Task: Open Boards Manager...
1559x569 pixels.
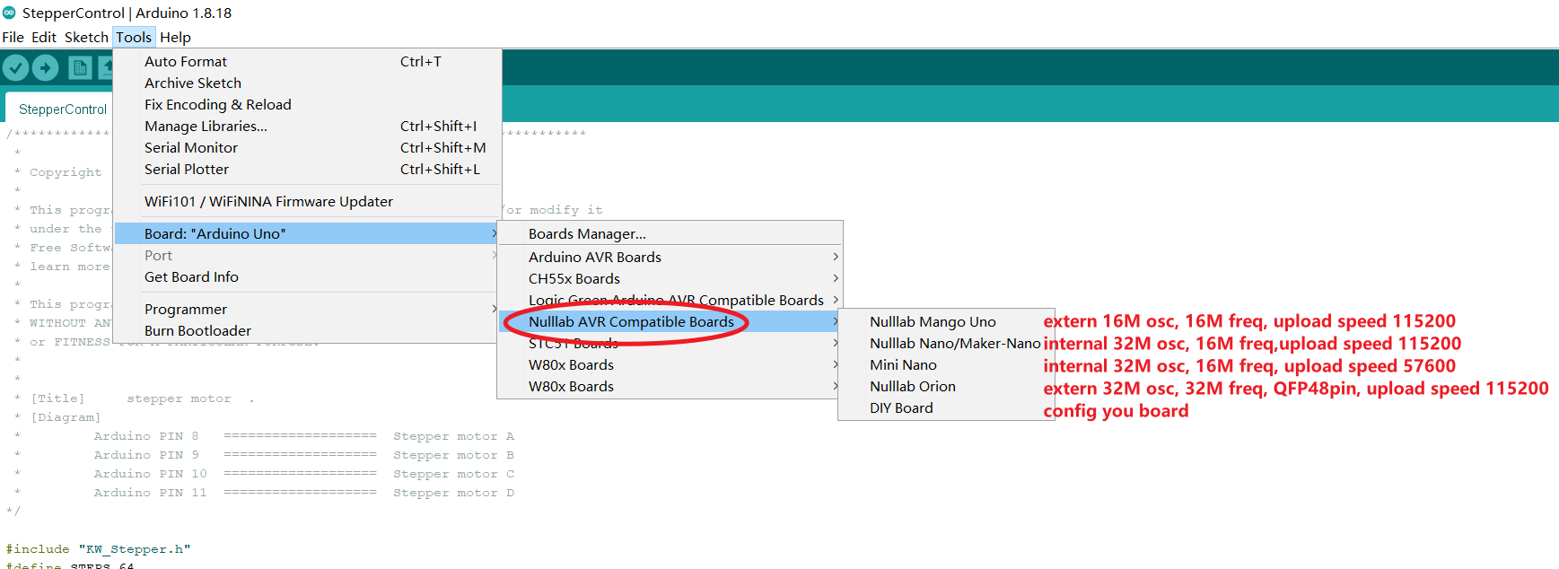Action: (670, 233)
